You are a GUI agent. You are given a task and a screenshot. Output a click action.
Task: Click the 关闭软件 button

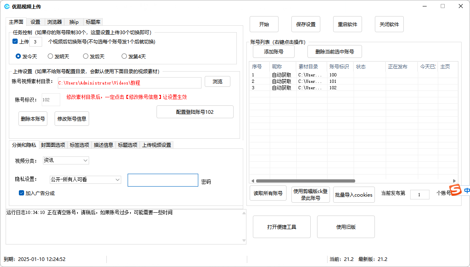[389, 24]
